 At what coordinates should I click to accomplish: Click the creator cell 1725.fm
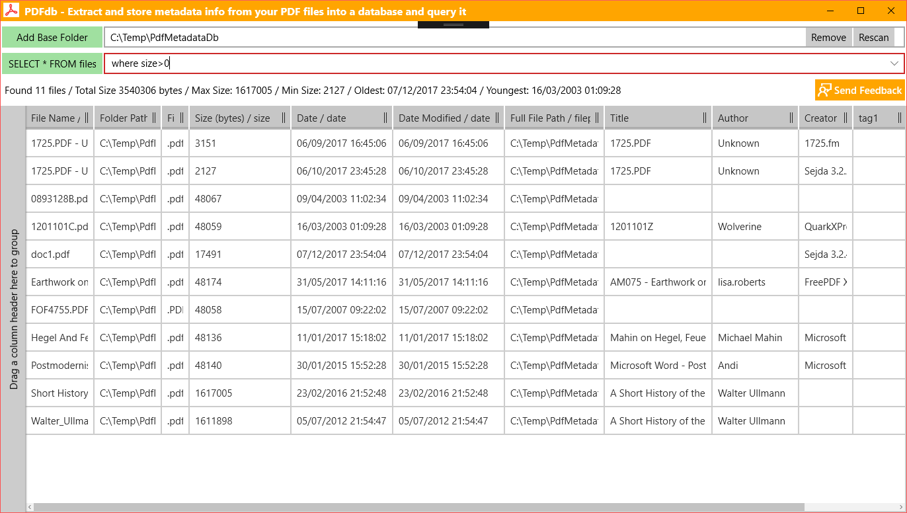pos(826,143)
